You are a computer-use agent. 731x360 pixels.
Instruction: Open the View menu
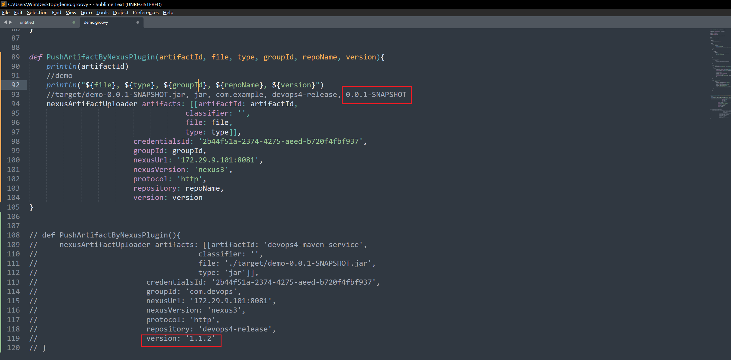(71, 12)
